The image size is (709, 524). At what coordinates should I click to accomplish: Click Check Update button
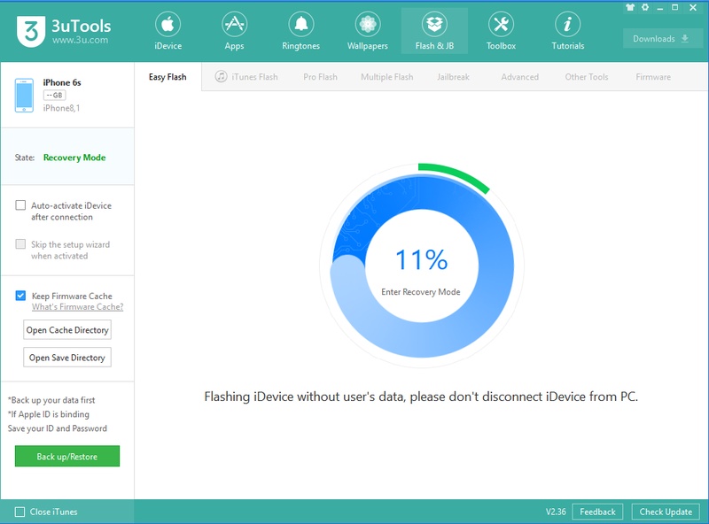tap(666, 512)
